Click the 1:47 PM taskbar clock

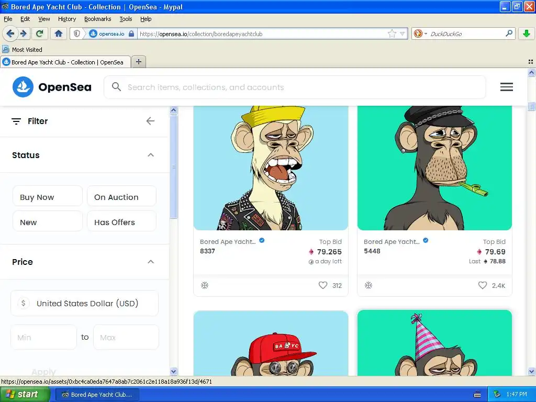(517, 394)
